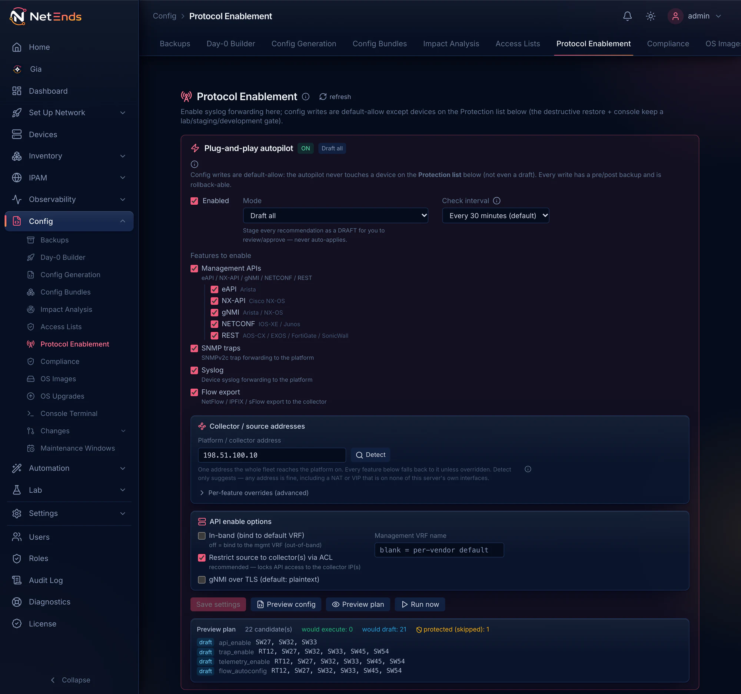Go to Home in the sidebar
The width and height of the screenshot is (741, 694).
[69, 47]
